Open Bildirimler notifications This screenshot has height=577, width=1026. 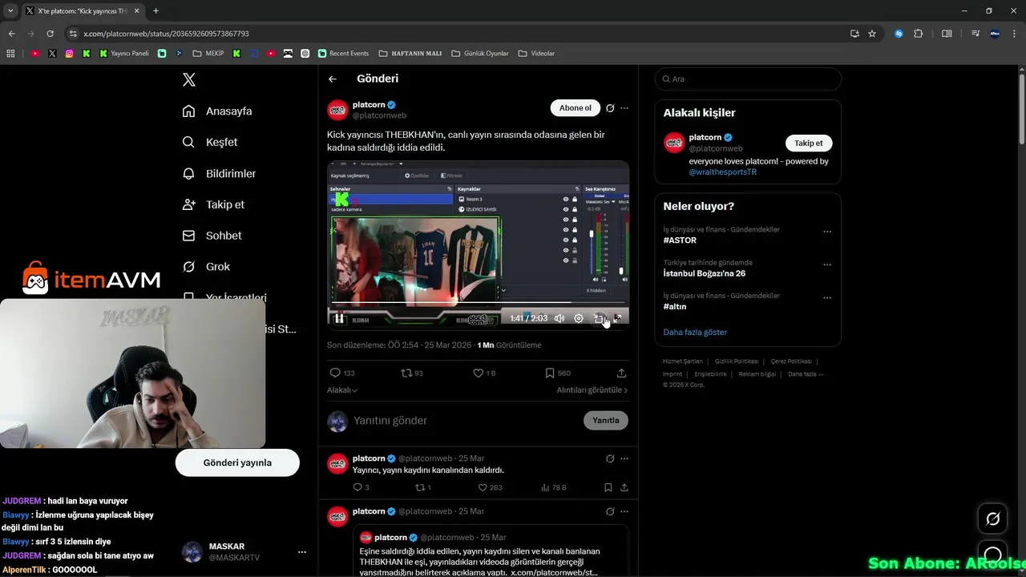point(219,173)
